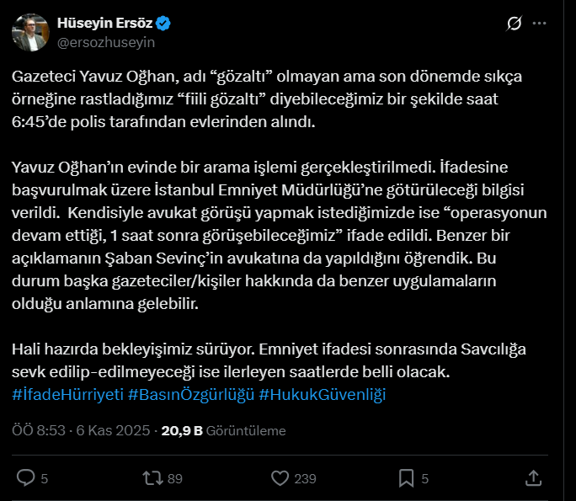Open Hüseyin Ersöz profile avatar

(29, 31)
